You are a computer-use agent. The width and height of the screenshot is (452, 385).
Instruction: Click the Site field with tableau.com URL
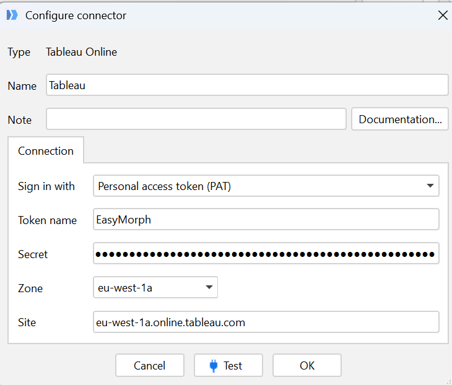pos(266,322)
